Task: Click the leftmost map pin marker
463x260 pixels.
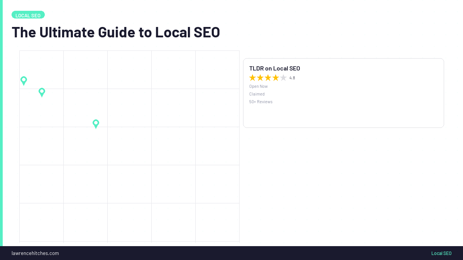Action: pos(24,81)
